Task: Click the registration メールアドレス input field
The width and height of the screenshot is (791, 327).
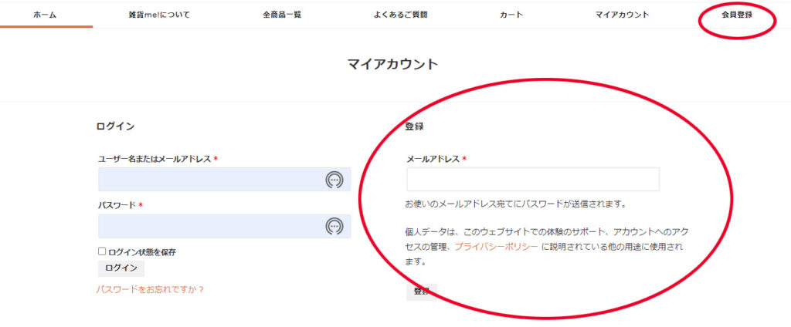Action: 532,179
